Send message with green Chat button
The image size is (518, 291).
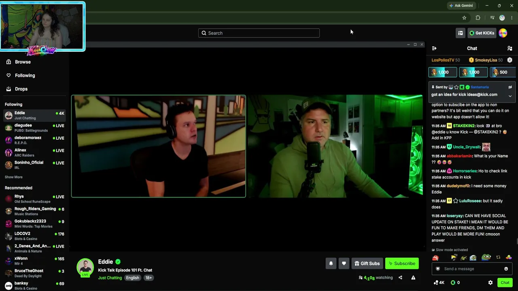[x=505, y=283]
